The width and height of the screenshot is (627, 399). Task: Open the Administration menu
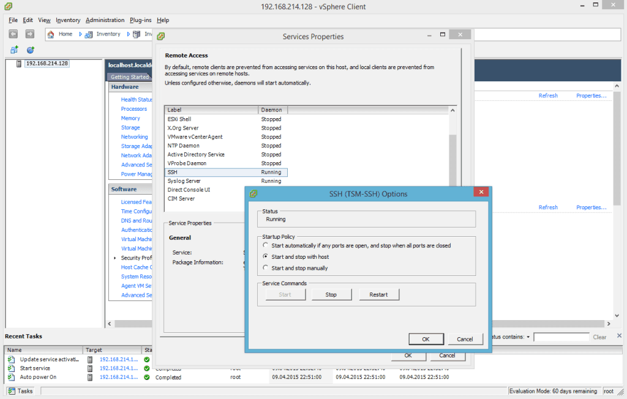tap(105, 20)
